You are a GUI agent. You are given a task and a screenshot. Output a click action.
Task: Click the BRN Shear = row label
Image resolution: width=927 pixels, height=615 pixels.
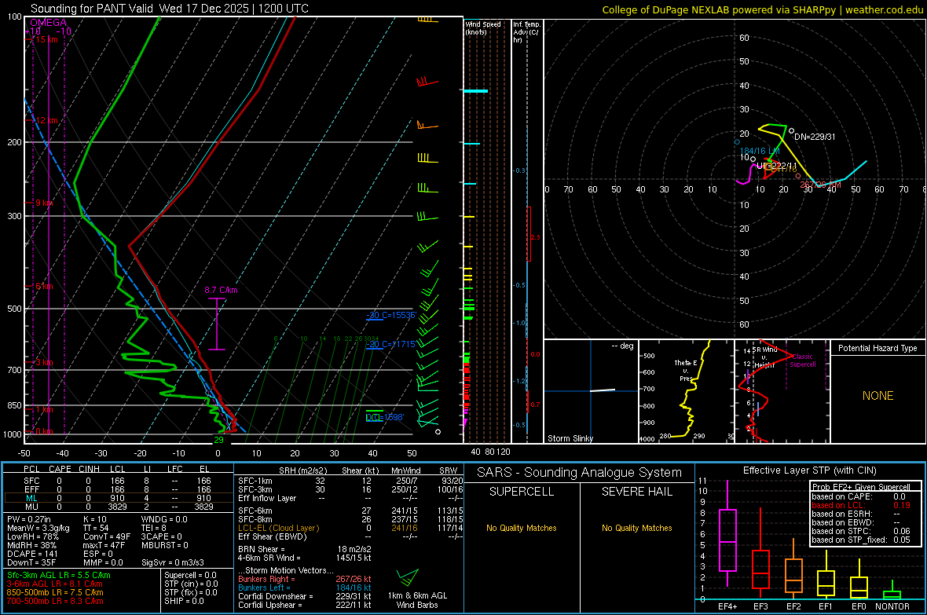click(262, 549)
